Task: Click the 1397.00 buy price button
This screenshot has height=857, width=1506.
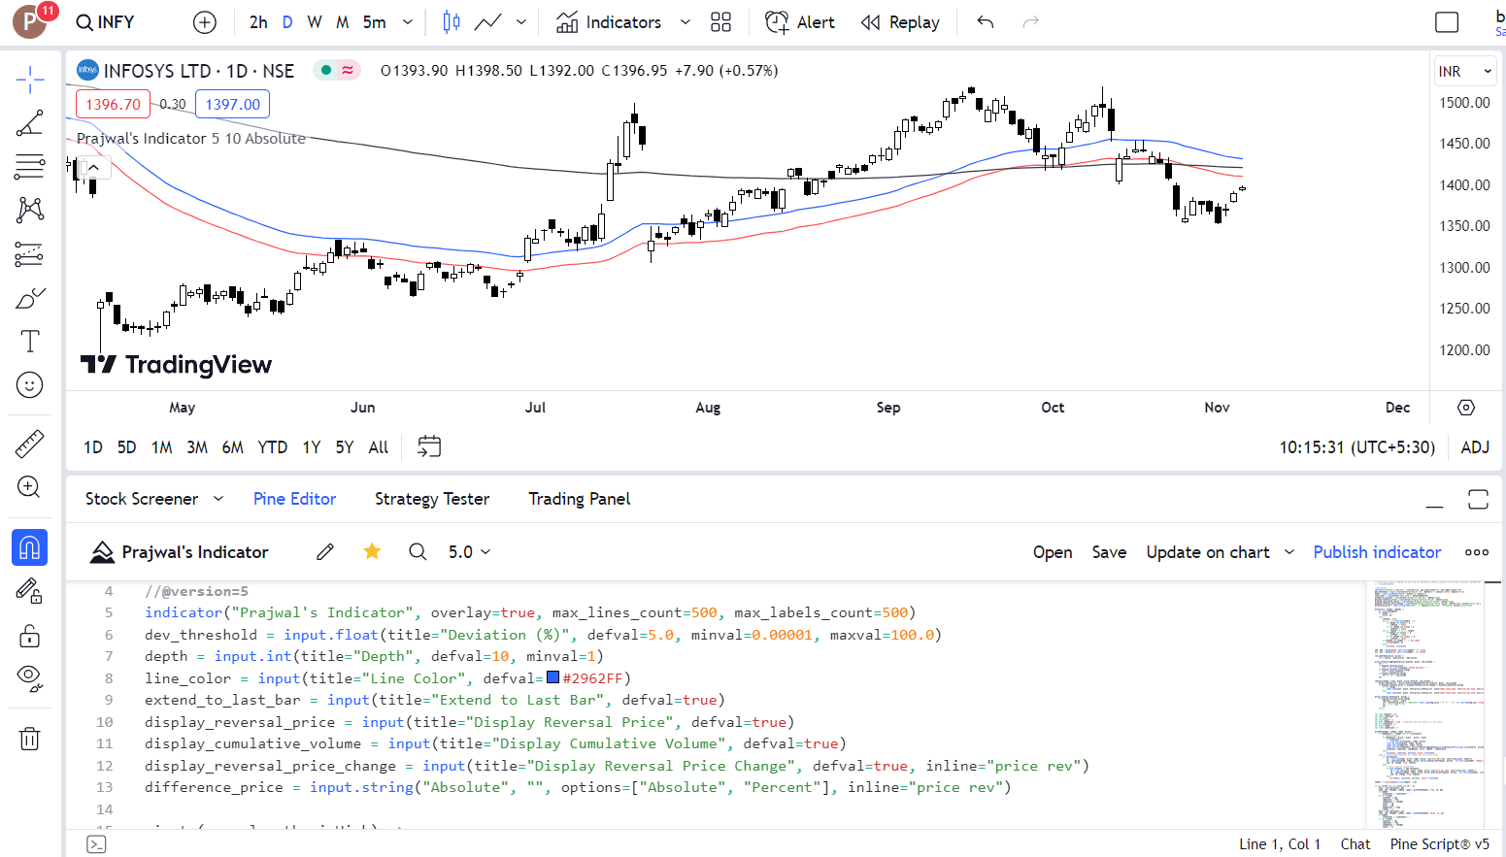Action: (233, 105)
